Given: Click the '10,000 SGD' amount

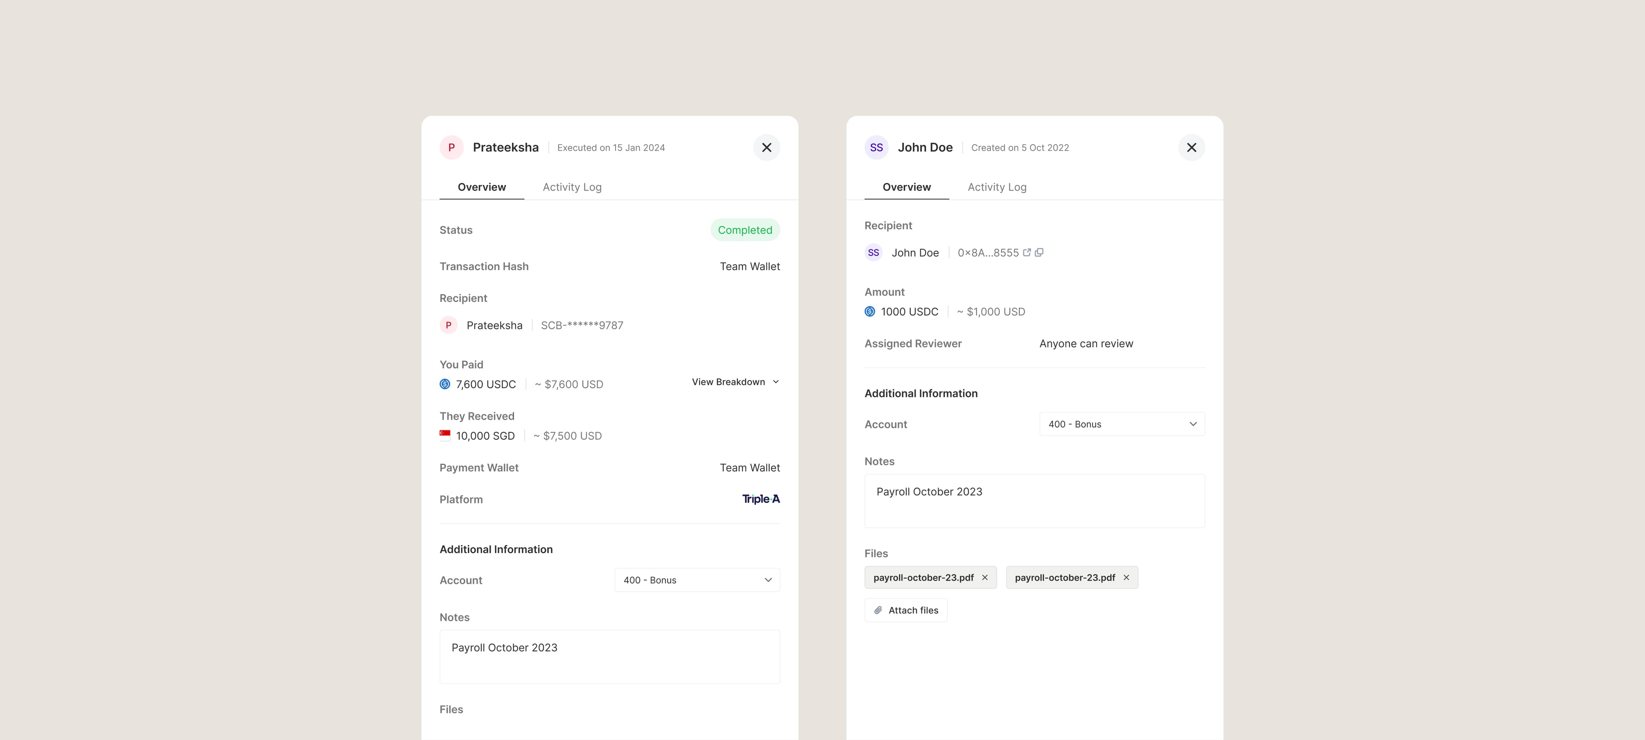Looking at the screenshot, I should click(x=485, y=436).
